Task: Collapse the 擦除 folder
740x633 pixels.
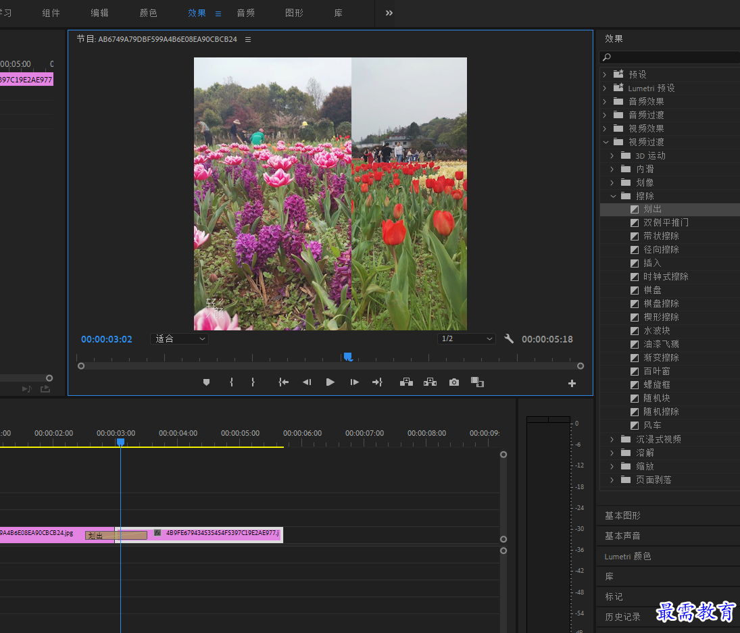Action: tap(613, 196)
